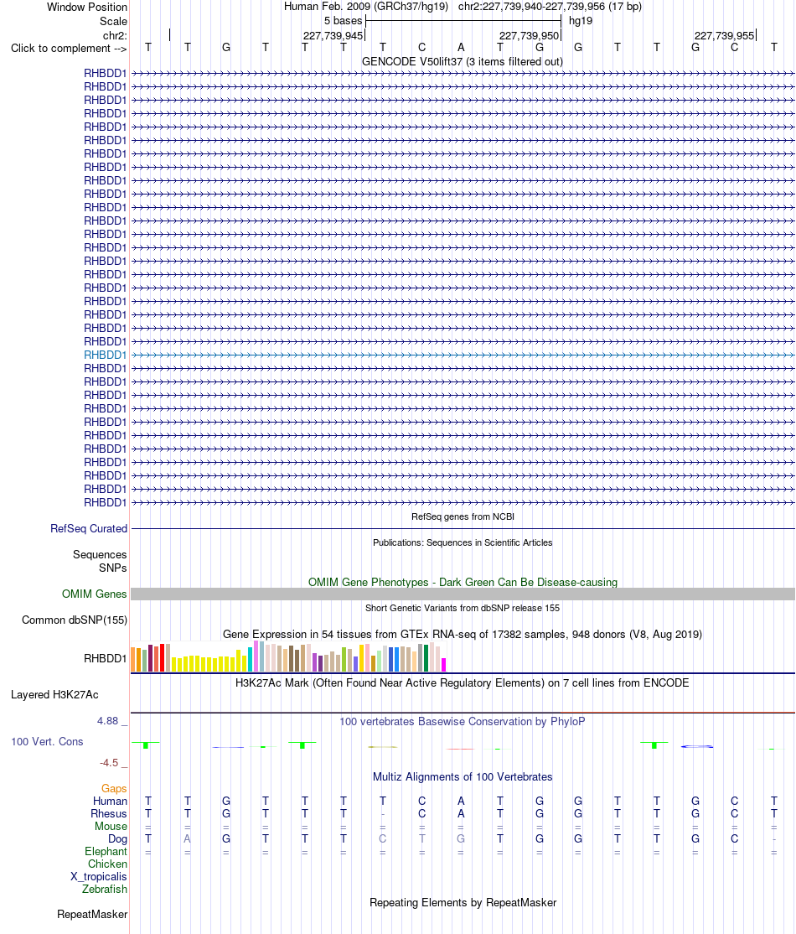Click the RefSeq Curated track label
The height and width of the screenshot is (934, 796).
coord(89,528)
